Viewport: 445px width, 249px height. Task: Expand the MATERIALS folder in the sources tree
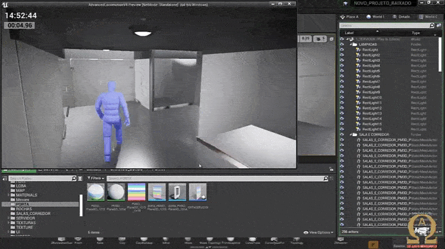click(8, 195)
